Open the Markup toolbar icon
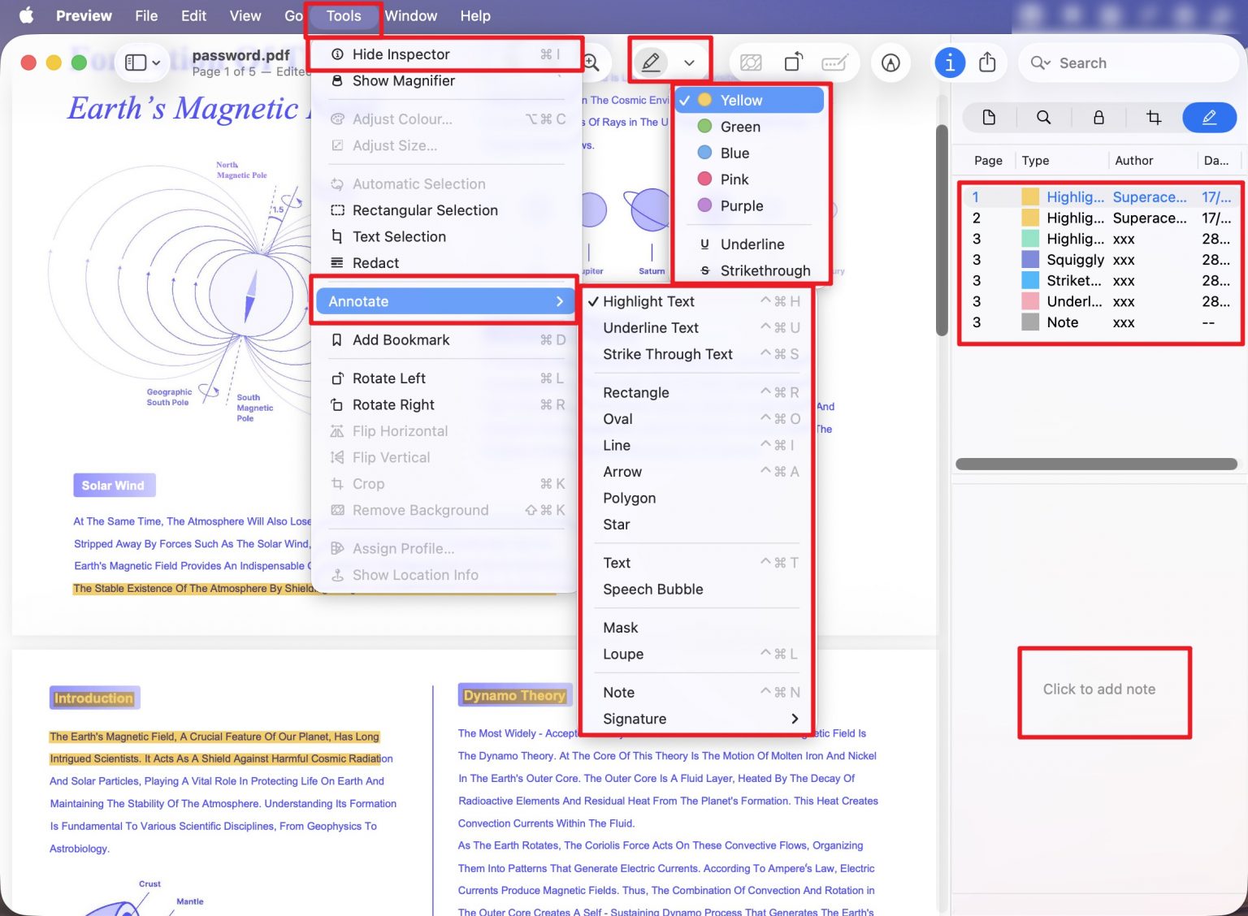 click(x=890, y=63)
